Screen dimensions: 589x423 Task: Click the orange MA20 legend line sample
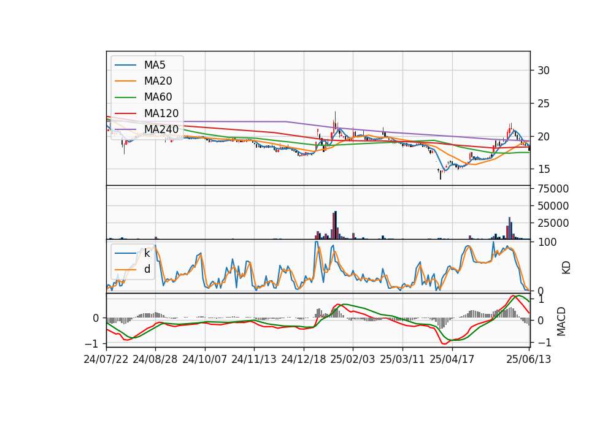(x=125, y=82)
